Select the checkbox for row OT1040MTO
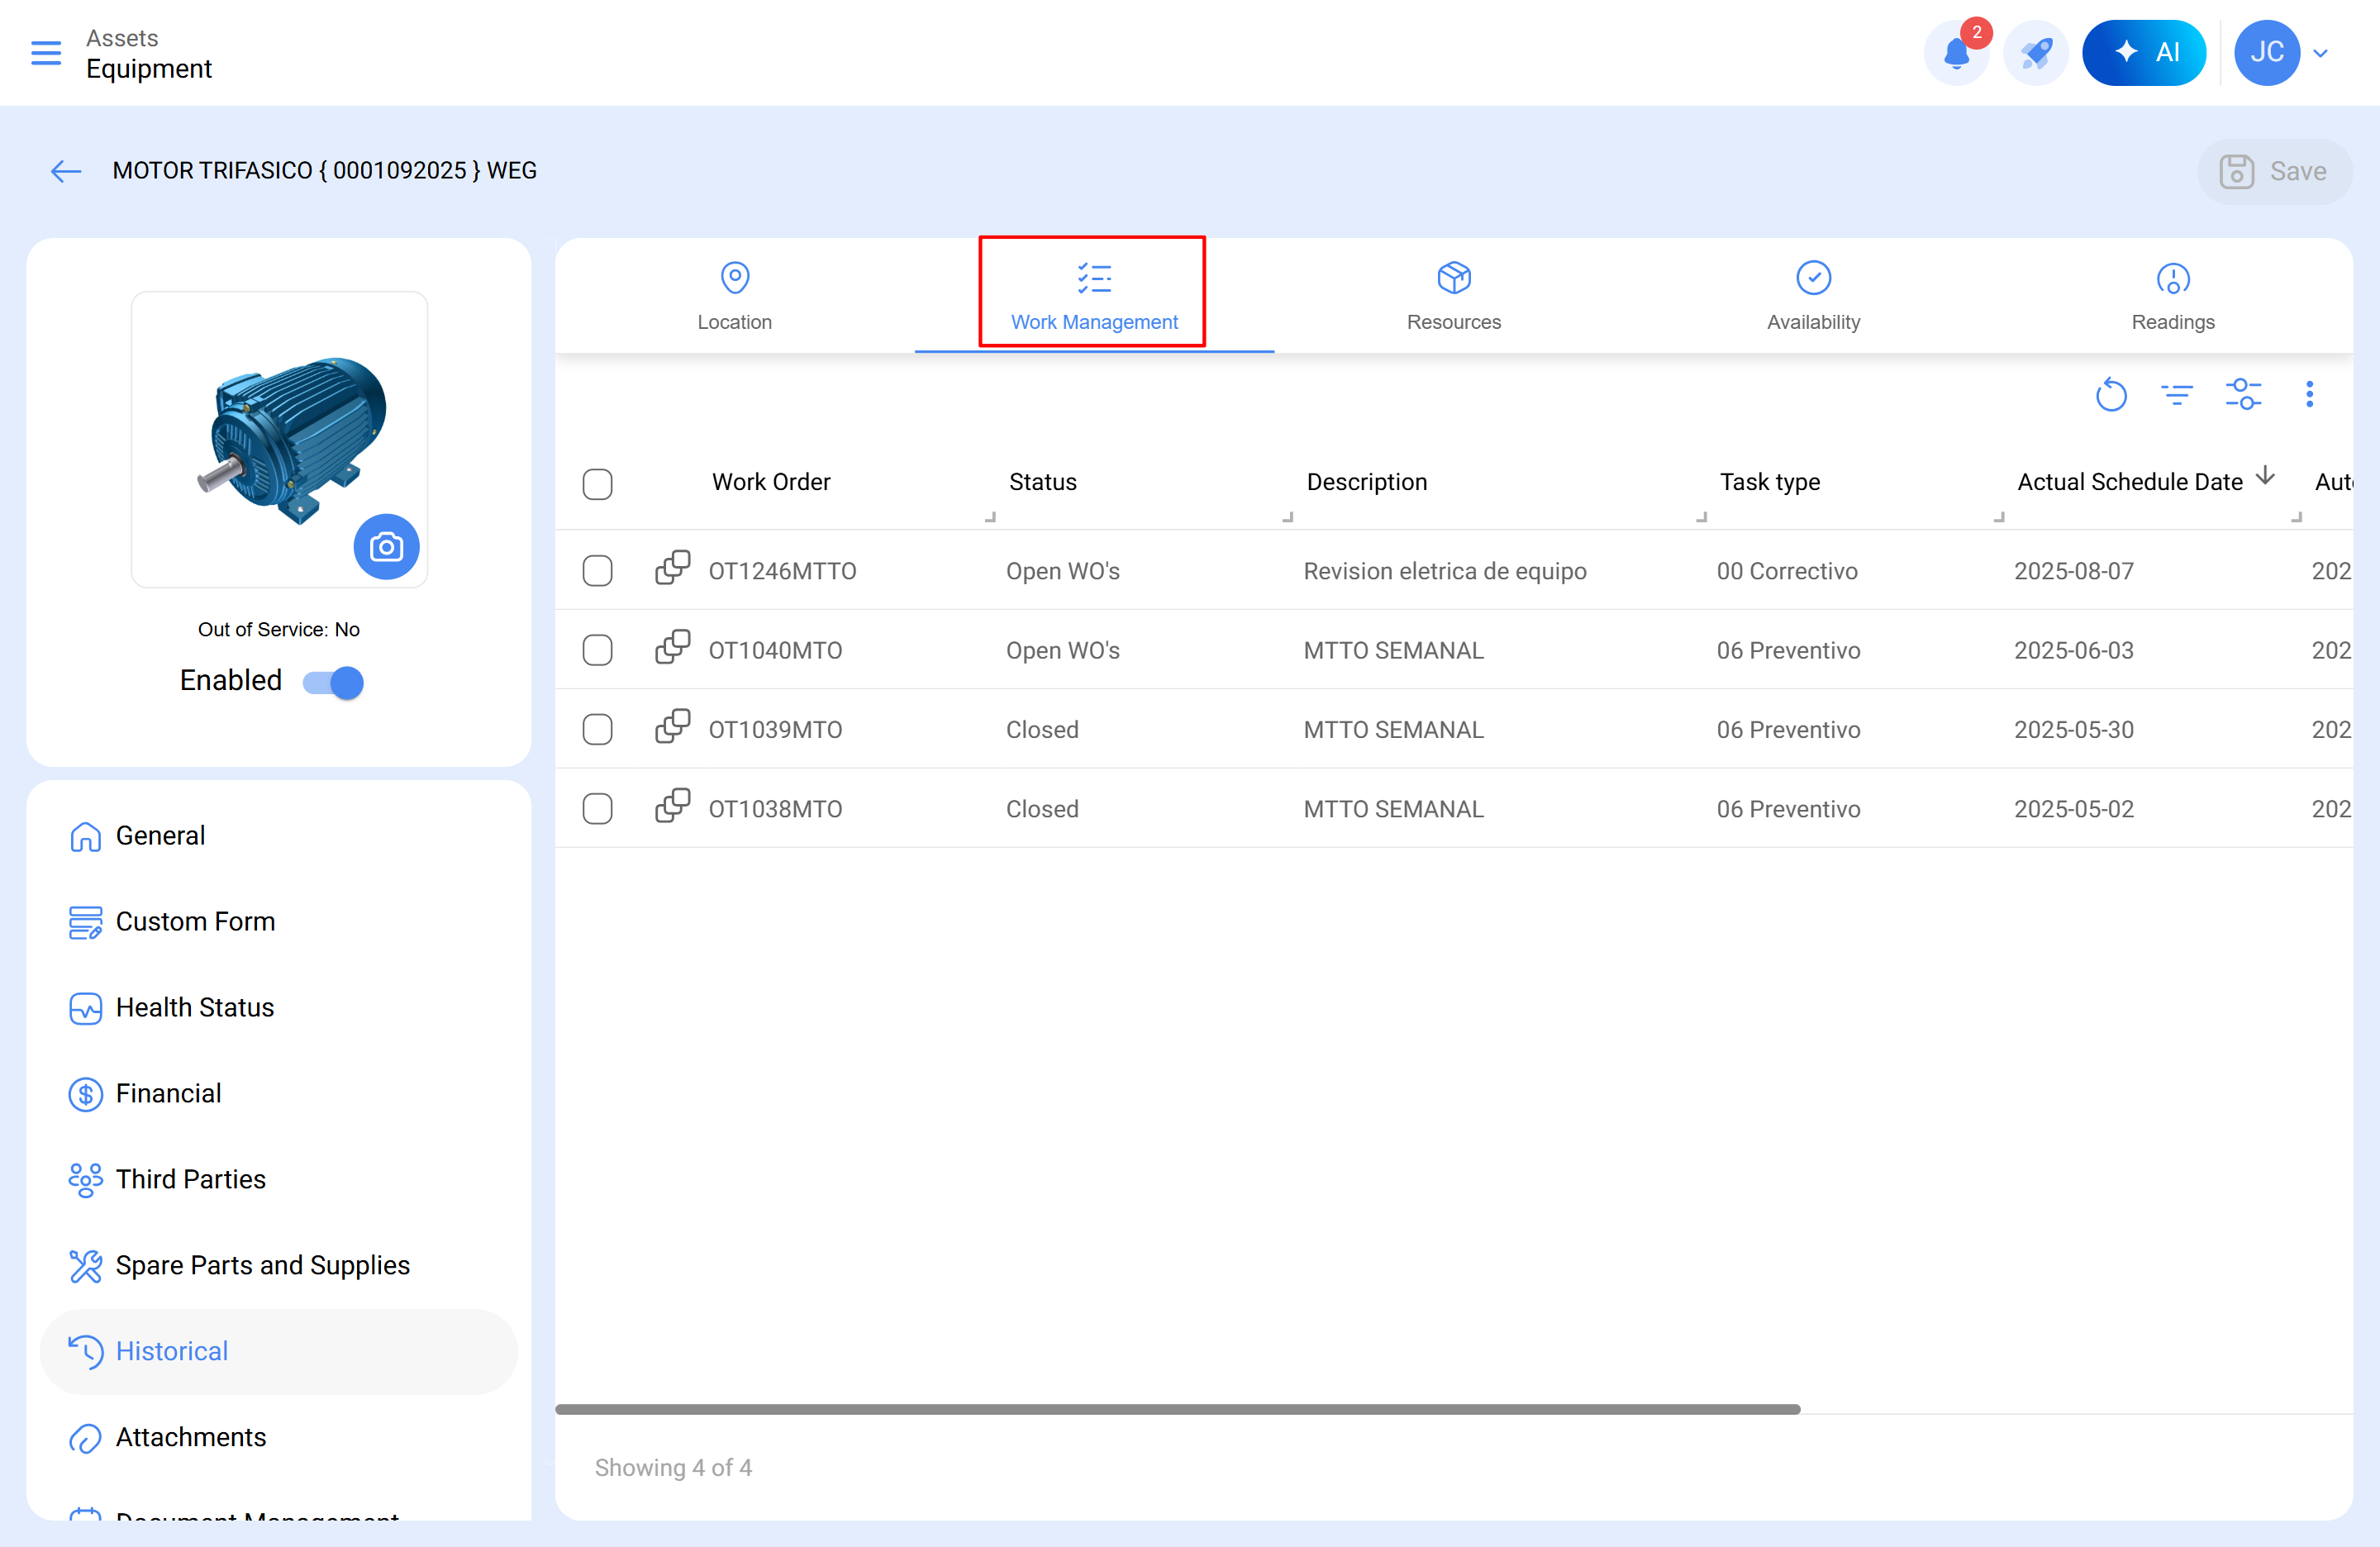 click(597, 649)
